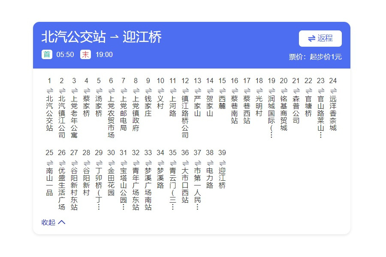Screen dimensions: 386x257
Task: Click transfer arrows icon above 铭基商贸城
Action: point(284,91)
